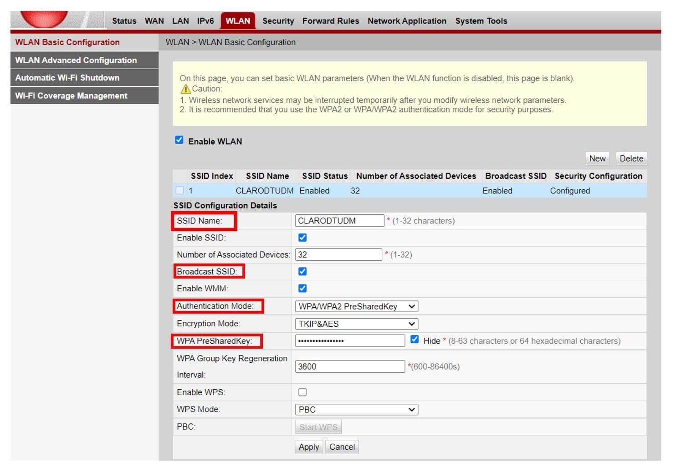Toggle the Broadcast SSID checkbox

[x=302, y=271]
